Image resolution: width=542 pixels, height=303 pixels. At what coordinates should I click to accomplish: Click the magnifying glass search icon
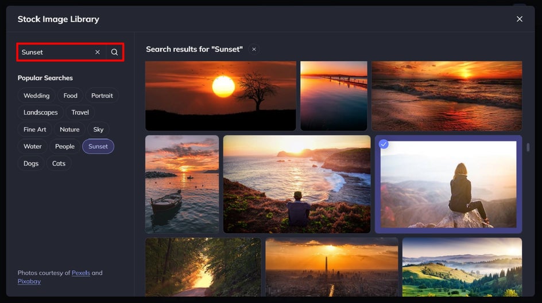pyautogui.click(x=114, y=52)
